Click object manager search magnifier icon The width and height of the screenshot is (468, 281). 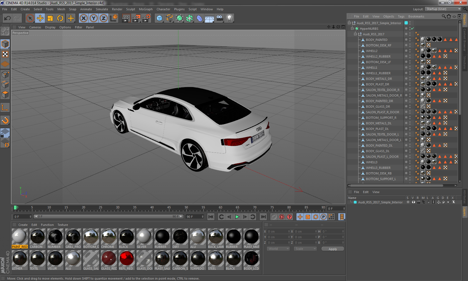(x=443, y=16)
